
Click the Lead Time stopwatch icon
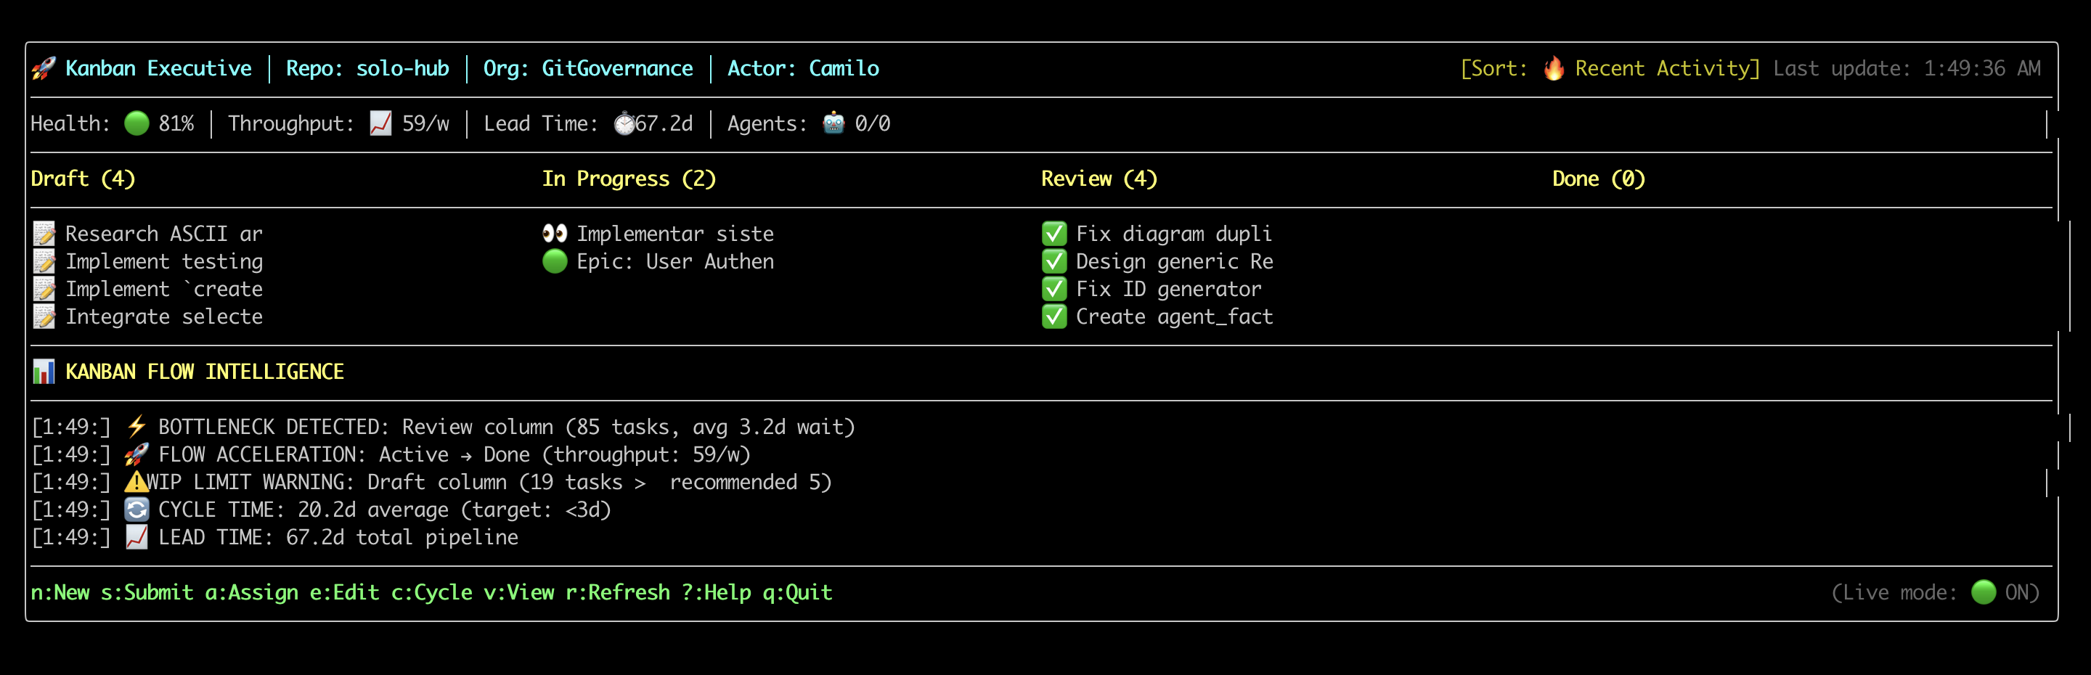pyautogui.click(x=624, y=123)
